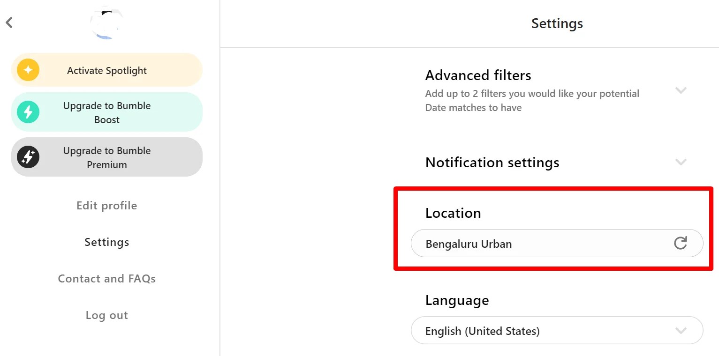Open the Language dropdown
The height and width of the screenshot is (356, 719).
tap(681, 330)
